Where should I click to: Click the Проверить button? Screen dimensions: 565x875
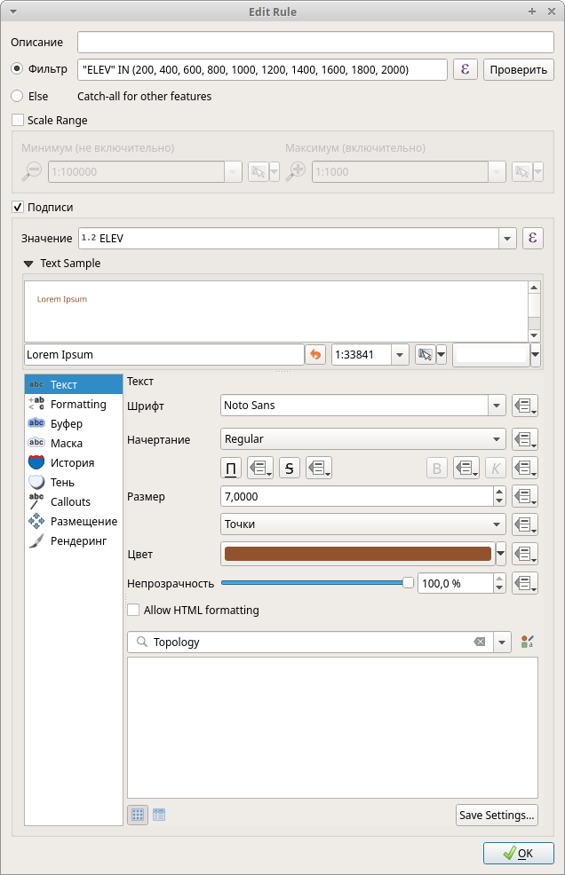tap(518, 70)
